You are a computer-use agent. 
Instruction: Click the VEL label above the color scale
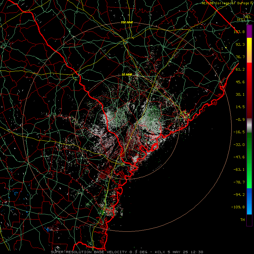248,17
